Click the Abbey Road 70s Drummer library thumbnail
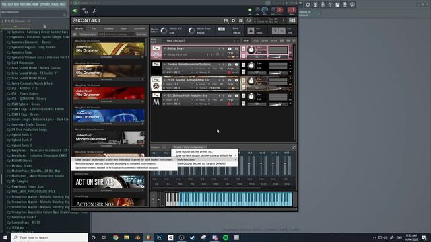 click(x=109, y=93)
